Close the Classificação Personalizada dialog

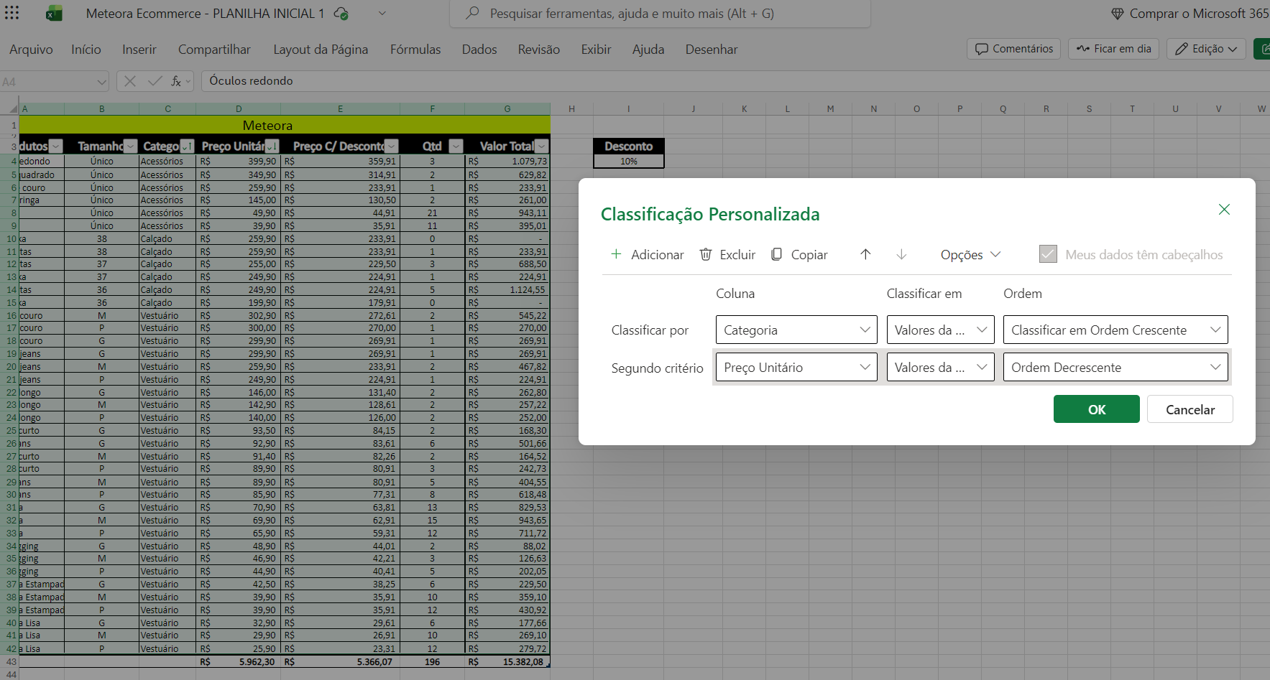[x=1224, y=210]
